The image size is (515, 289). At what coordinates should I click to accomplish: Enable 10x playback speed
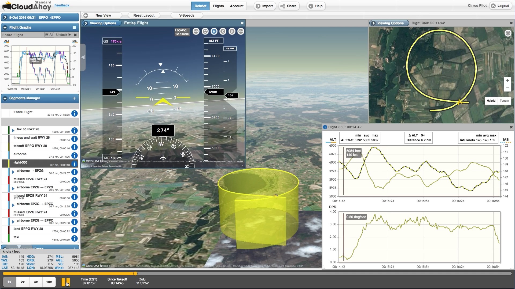49,282
